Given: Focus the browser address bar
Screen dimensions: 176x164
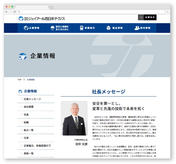Looking at the screenshot, I should (91, 12).
